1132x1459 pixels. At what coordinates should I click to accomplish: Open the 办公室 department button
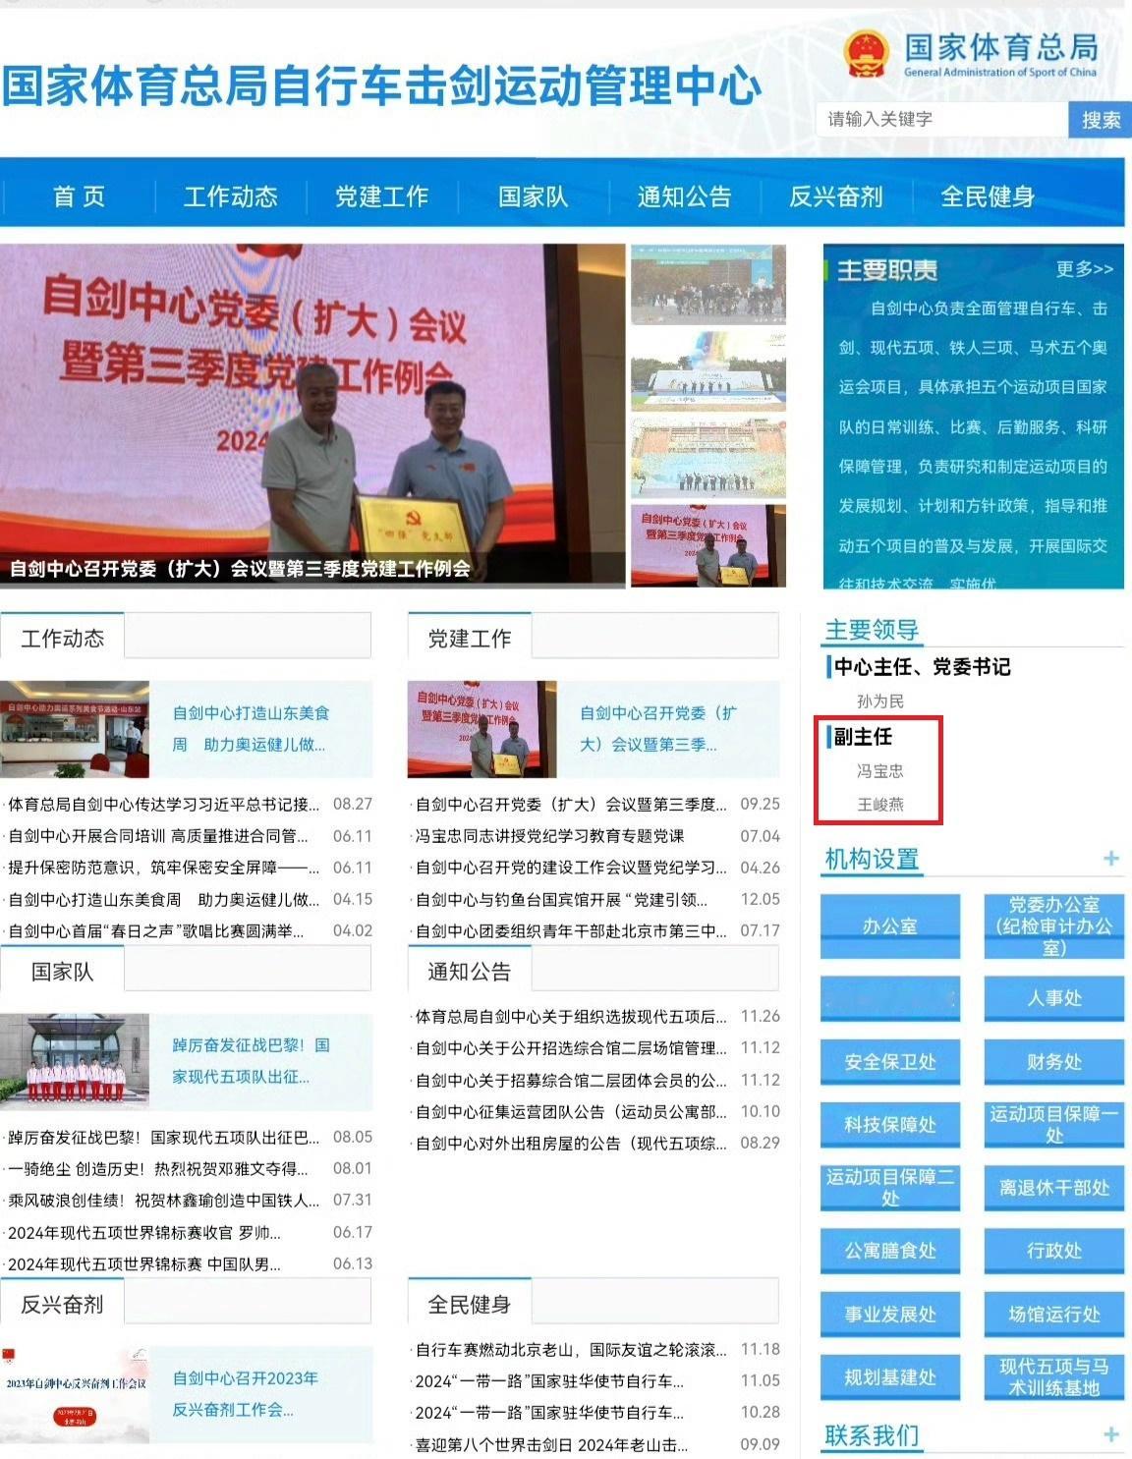(x=890, y=926)
